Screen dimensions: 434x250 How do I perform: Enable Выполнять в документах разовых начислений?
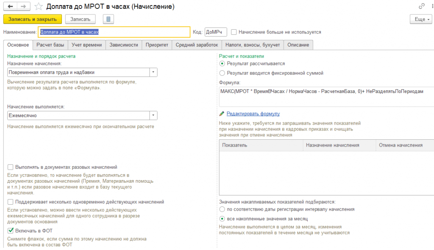(x=11, y=167)
